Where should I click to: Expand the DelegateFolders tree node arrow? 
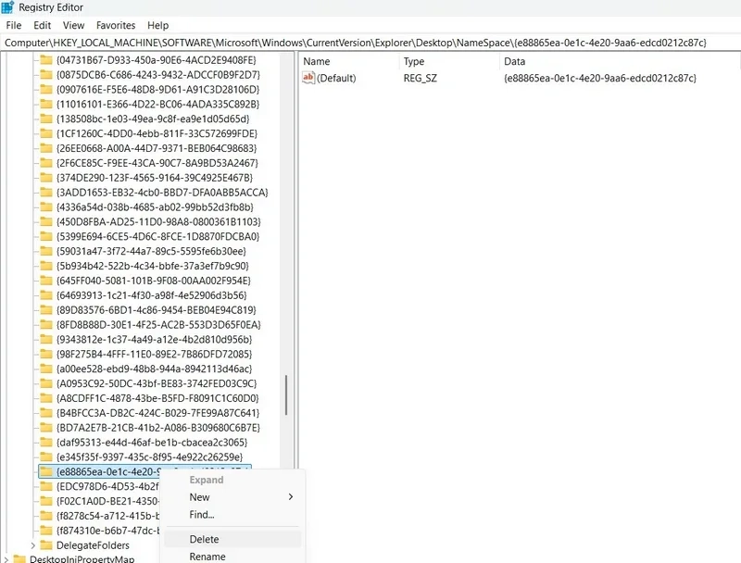[x=32, y=545]
